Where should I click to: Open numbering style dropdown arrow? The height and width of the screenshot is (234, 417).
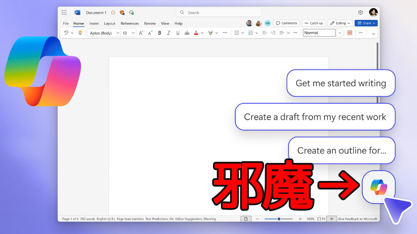tap(256, 33)
